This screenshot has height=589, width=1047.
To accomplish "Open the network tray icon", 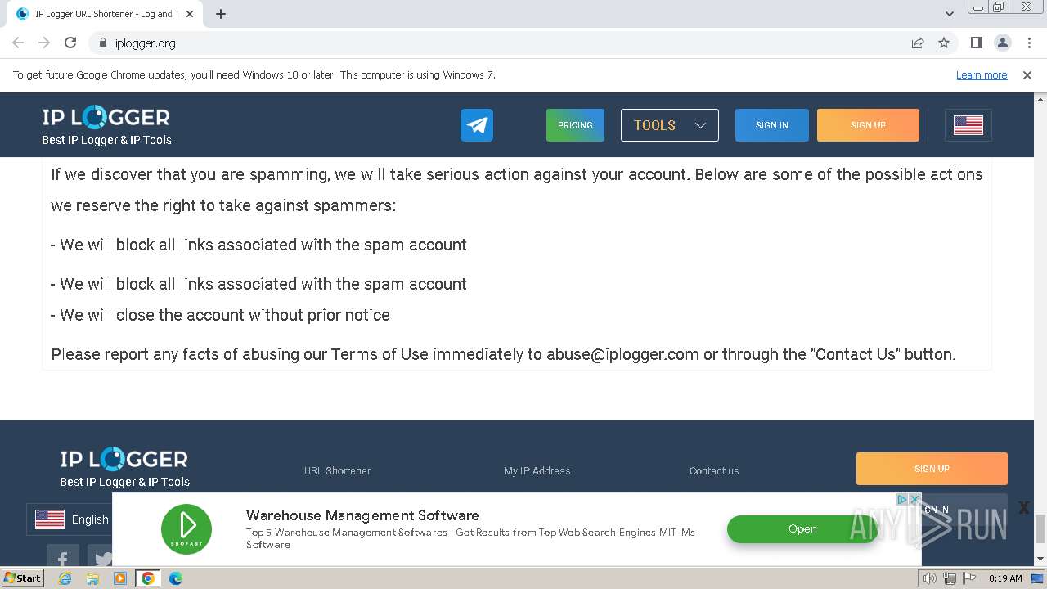I will click(950, 578).
